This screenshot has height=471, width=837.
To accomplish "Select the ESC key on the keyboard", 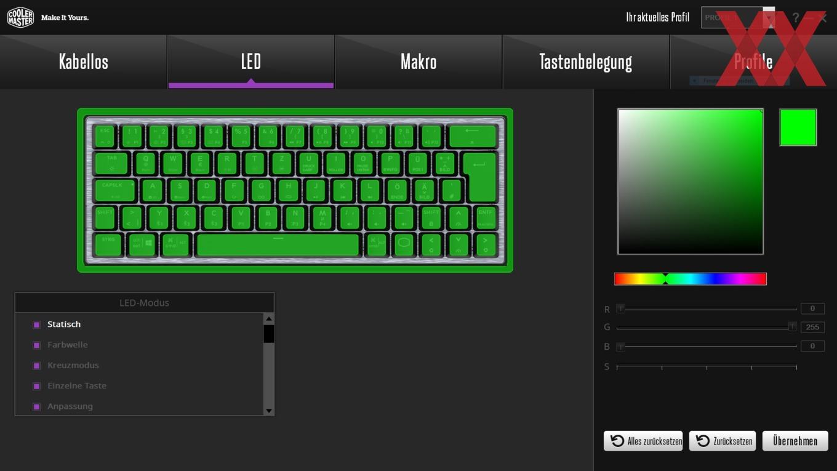I will pyautogui.click(x=105, y=136).
